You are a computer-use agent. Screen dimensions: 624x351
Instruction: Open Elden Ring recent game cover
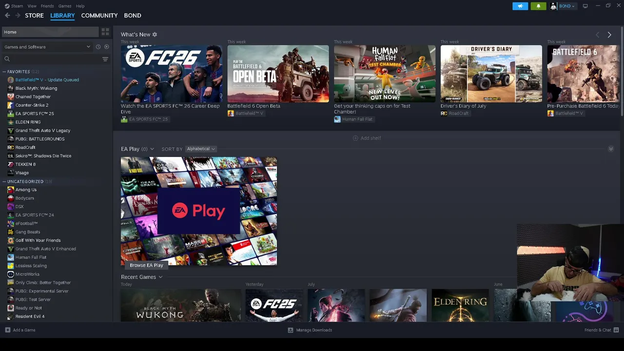pyautogui.click(x=460, y=306)
